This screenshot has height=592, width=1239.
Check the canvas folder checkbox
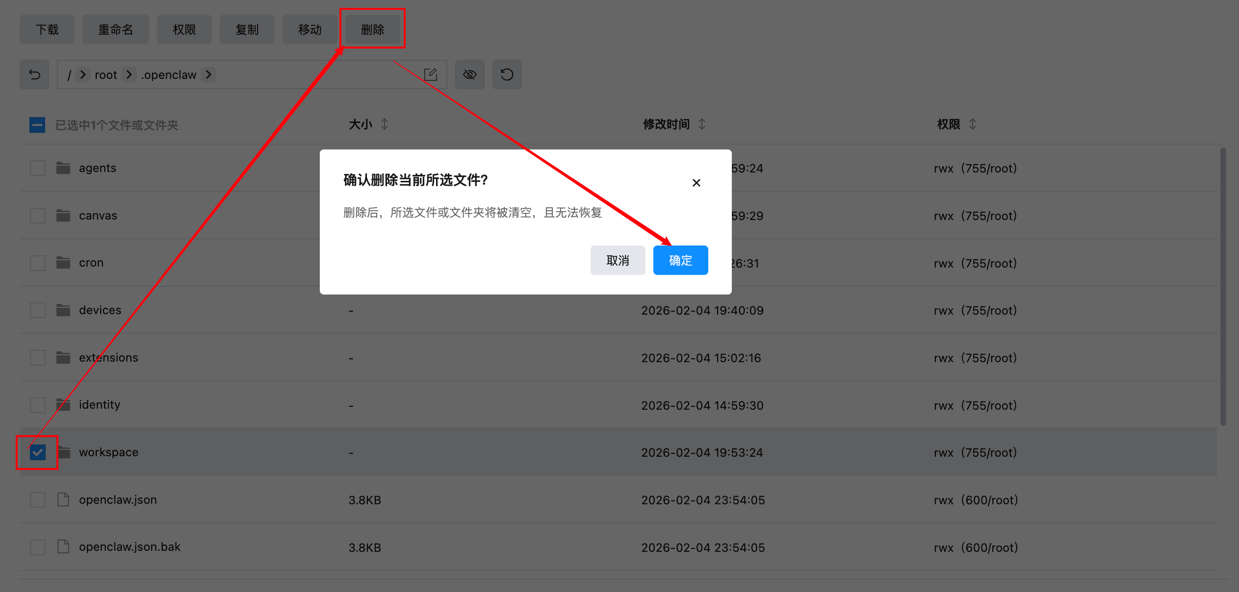pyautogui.click(x=37, y=215)
